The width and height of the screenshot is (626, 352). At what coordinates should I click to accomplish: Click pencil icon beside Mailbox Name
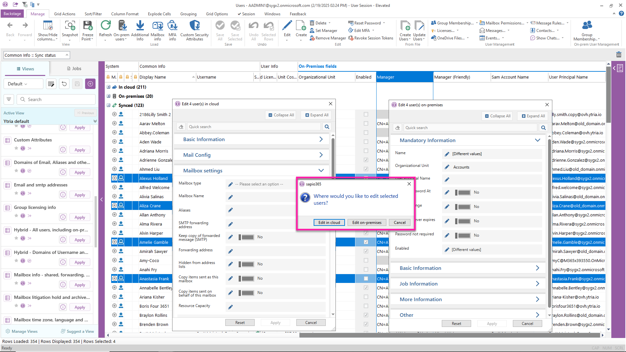point(231,197)
